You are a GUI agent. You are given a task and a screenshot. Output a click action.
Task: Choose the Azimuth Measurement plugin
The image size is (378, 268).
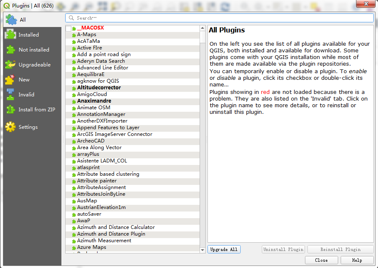click(x=104, y=241)
